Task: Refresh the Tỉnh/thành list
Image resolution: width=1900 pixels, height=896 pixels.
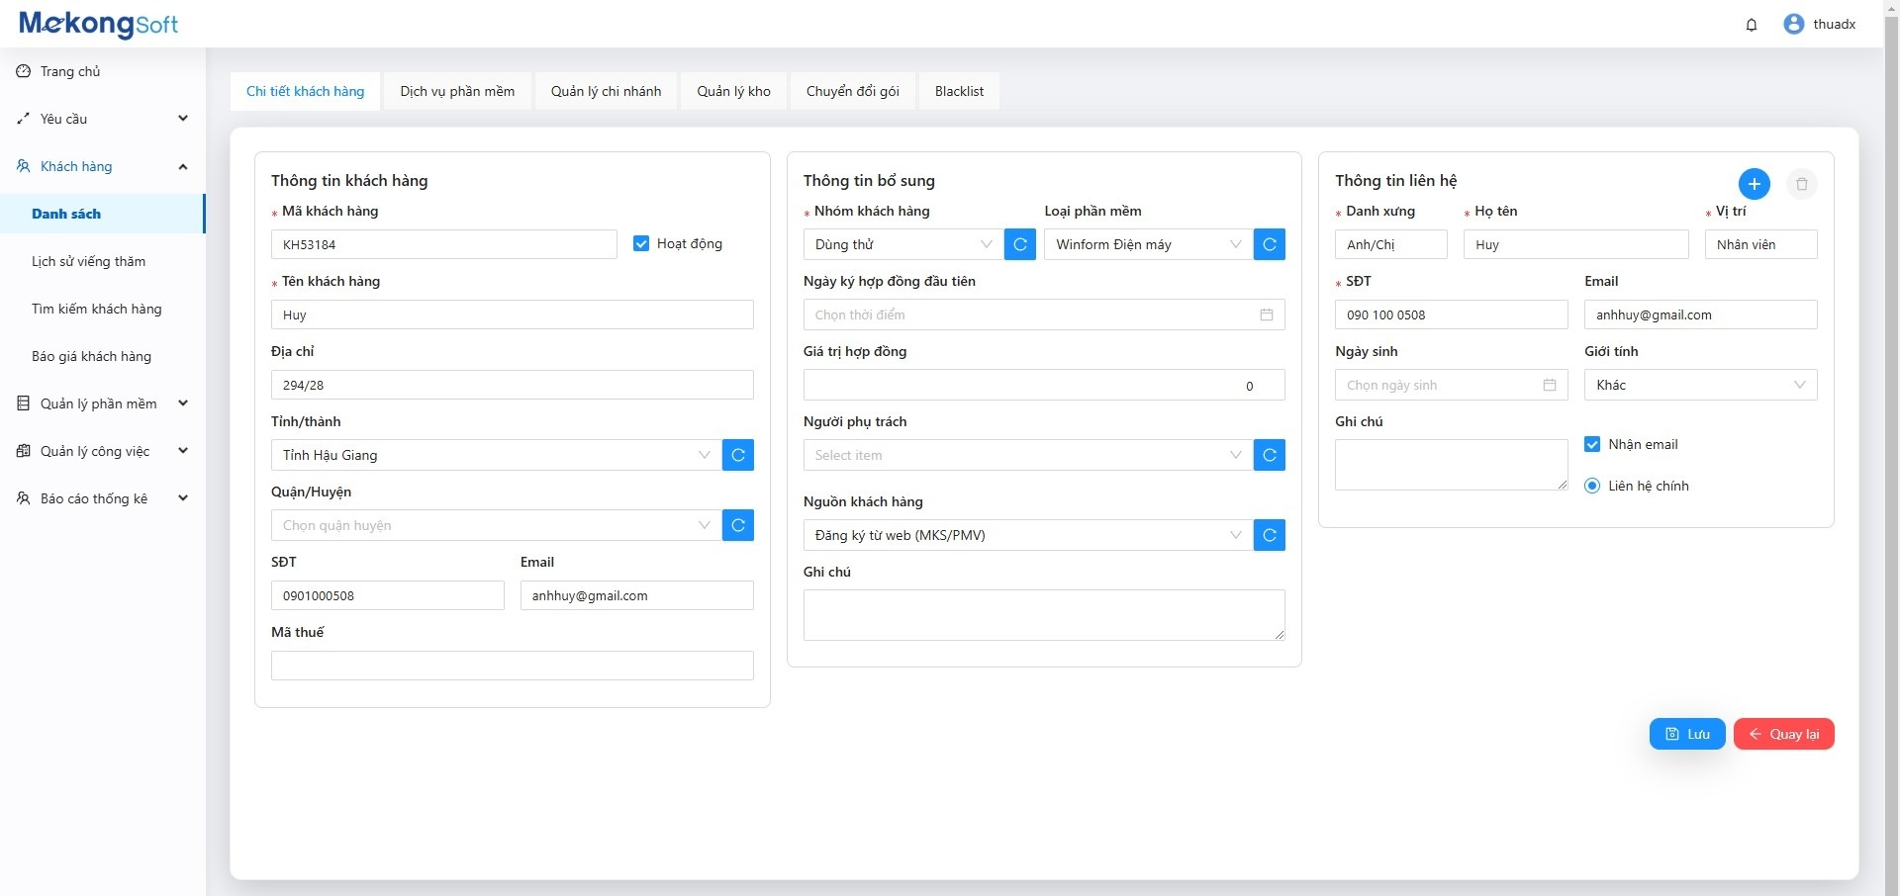Action: pos(738,455)
